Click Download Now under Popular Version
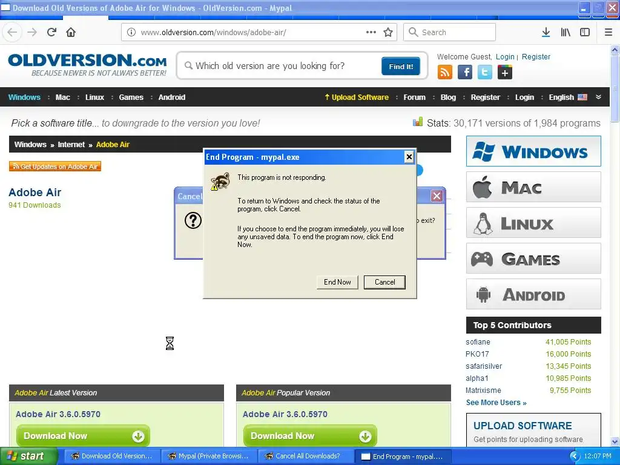Screen dimensions: 620x465 (310, 436)
